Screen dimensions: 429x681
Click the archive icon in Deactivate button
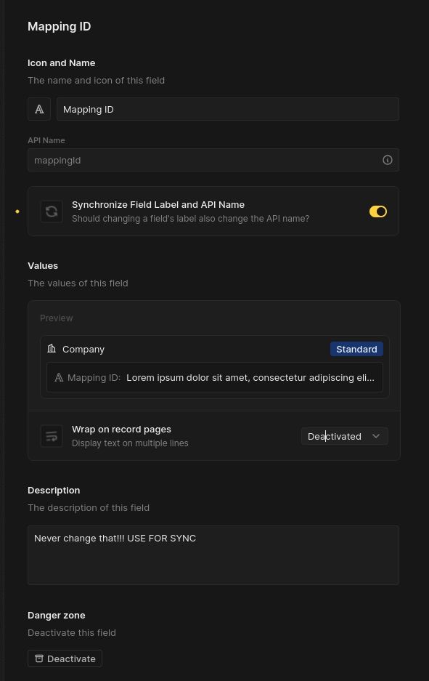pyautogui.click(x=39, y=658)
